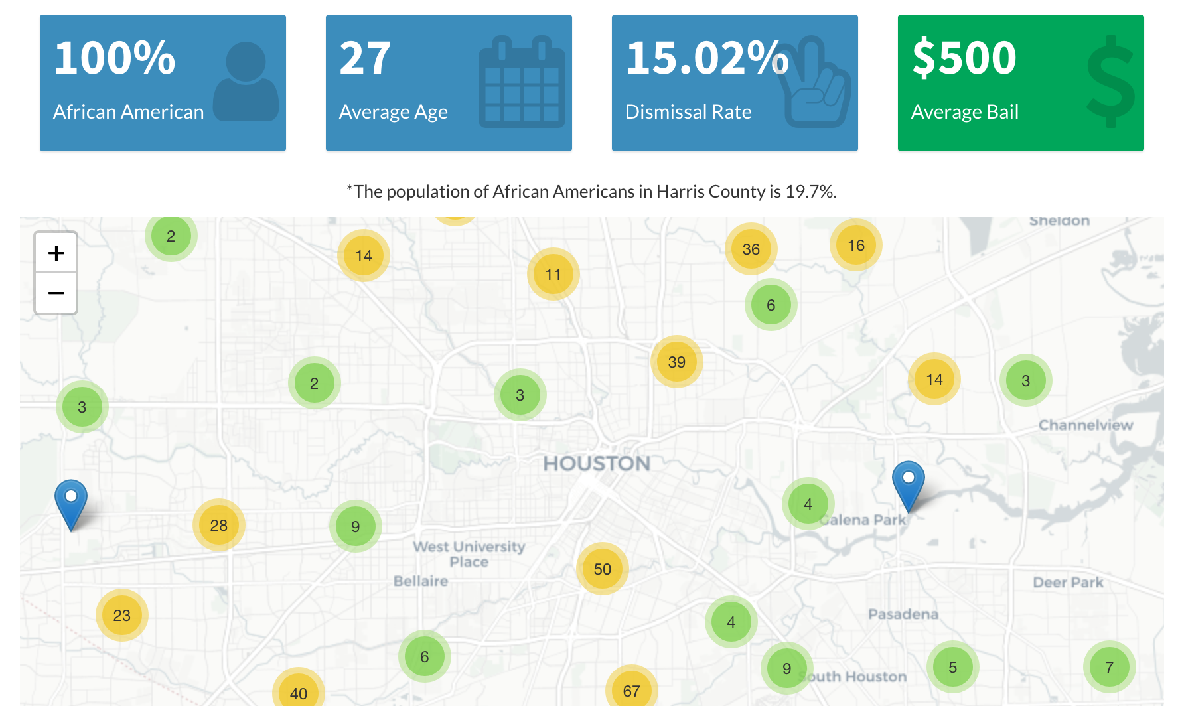Viewport: 1180px width, 706px height.
Task: Expand the cluster showing 67 cases near bottom
Action: tap(630, 691)
